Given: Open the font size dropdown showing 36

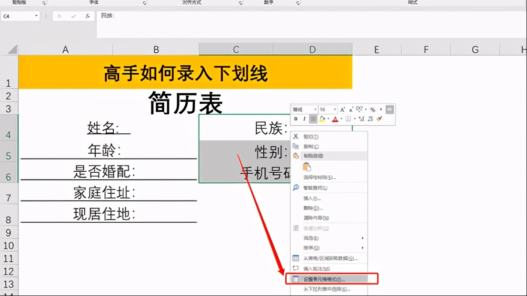Looking at the screenshot, I should [334, 109].
